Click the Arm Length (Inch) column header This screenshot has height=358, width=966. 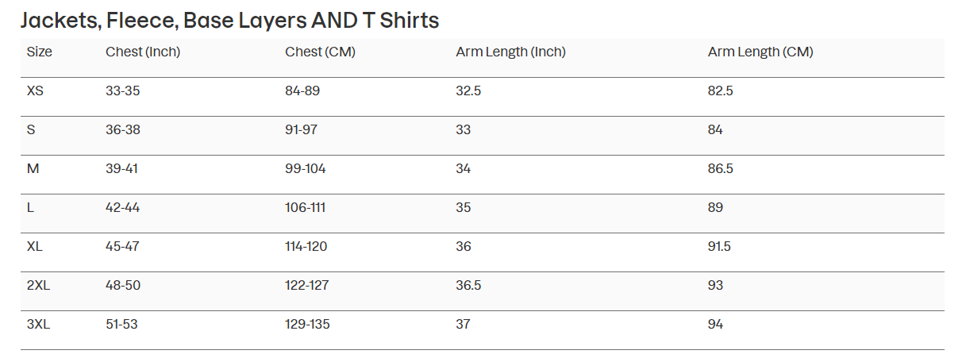510,52
